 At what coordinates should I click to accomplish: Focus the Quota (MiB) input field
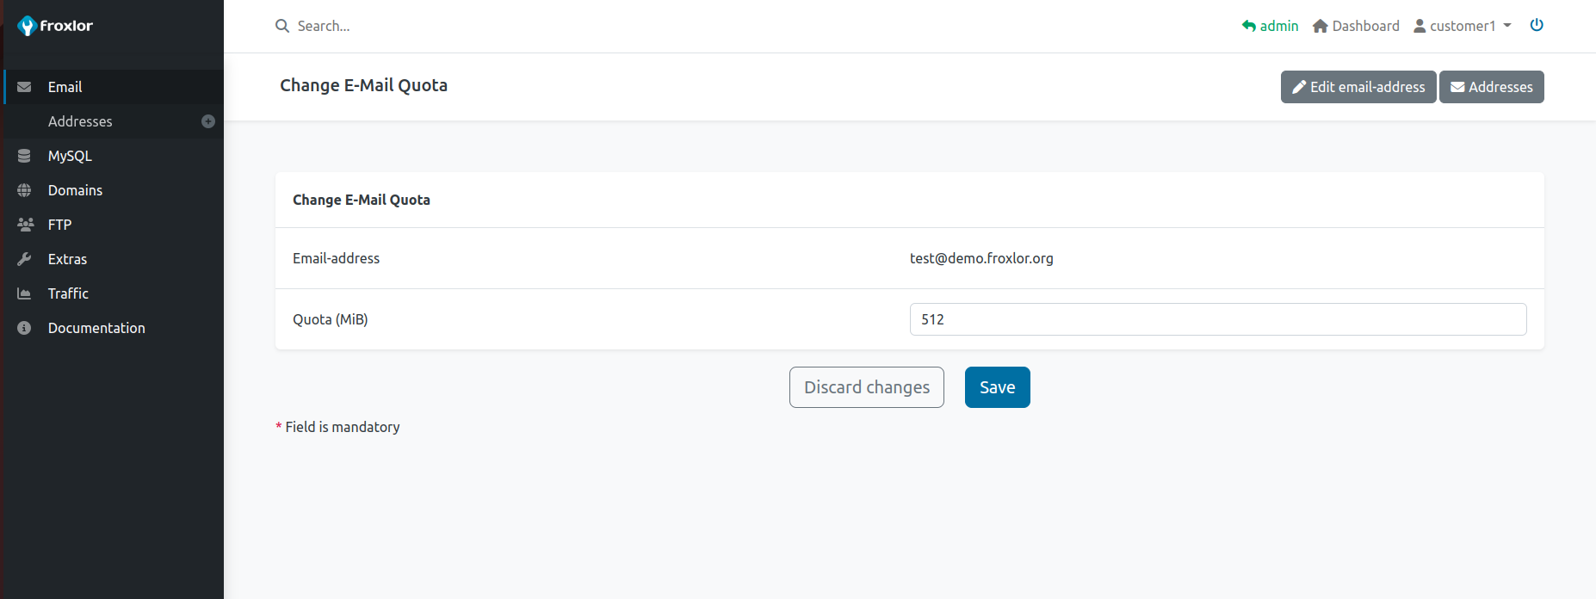1217,319
